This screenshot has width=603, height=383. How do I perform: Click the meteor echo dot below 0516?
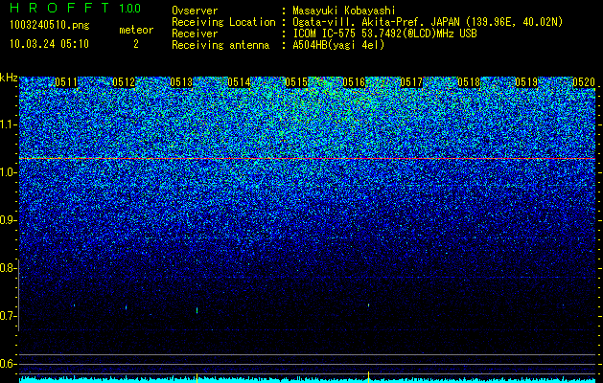(368, 305)
